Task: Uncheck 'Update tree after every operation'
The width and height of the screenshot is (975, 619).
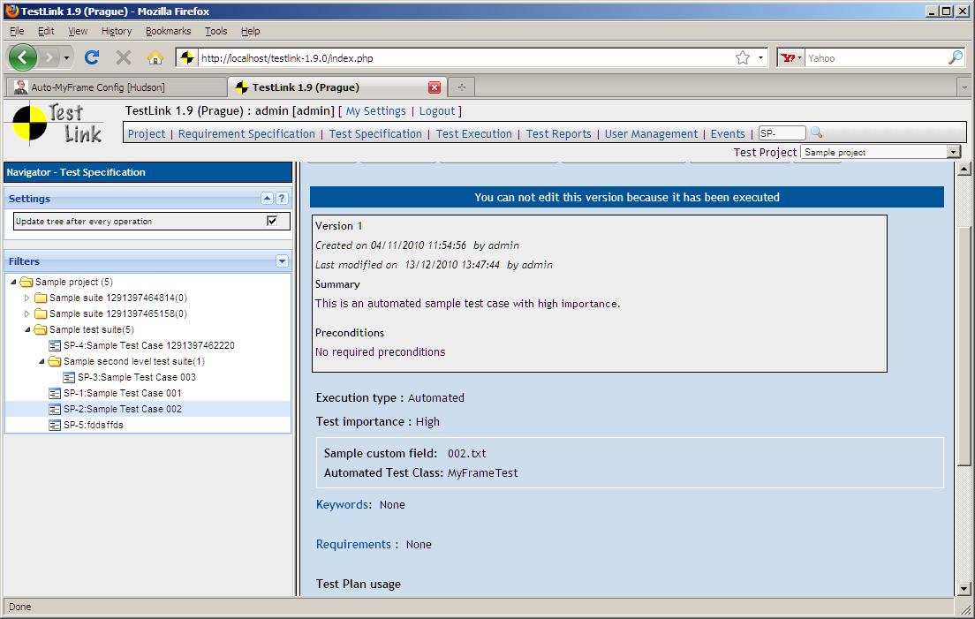Action: click(272, 221)
